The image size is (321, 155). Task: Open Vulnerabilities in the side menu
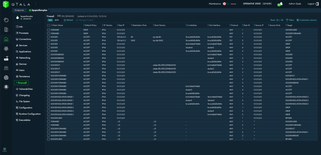(26, 89)
